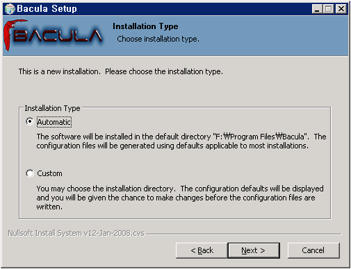Click the Next button
Image resolution: width=351 pixels, height=269 pixels.
coord(254,250)
